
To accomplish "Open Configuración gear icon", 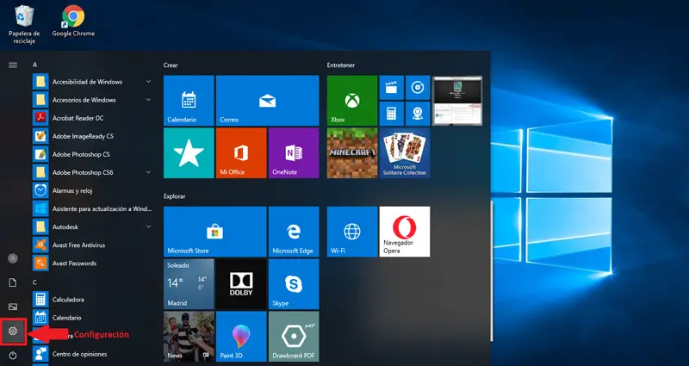I will 13,331.
